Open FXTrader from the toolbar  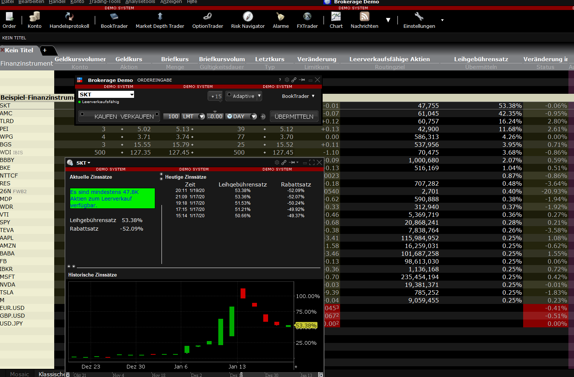[307, 20]
